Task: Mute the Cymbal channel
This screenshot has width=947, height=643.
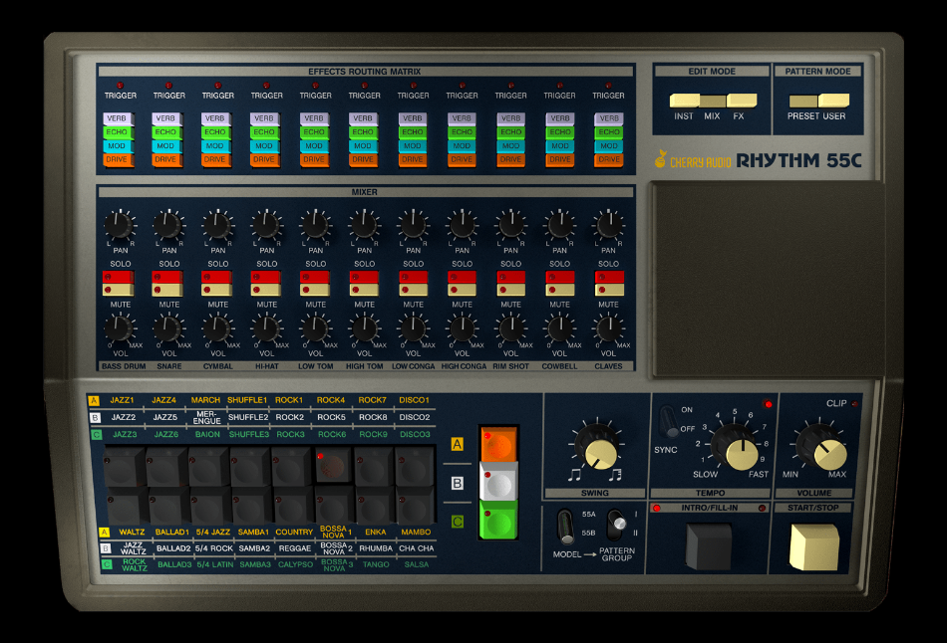Action: tap(216, 290)
